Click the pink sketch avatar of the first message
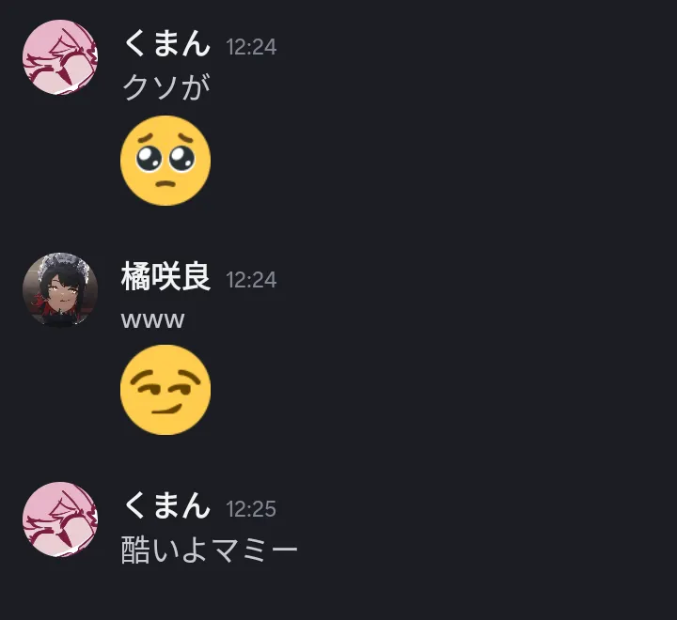The width and height of the screenshot is (677, 620). tap(60, 57)
